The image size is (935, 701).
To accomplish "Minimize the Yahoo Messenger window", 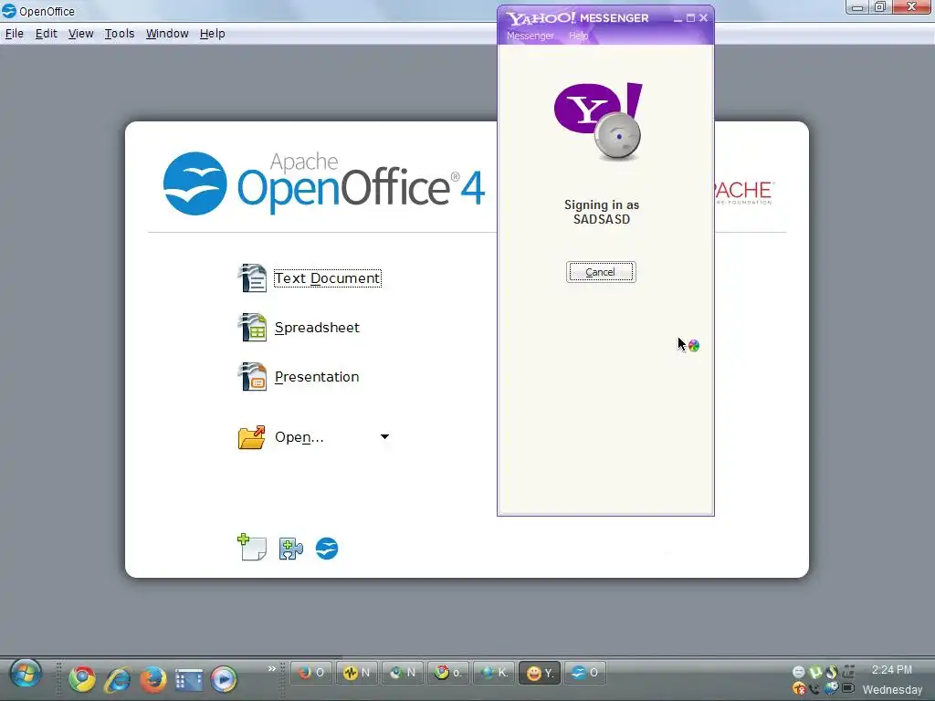I will coord(678,18).
